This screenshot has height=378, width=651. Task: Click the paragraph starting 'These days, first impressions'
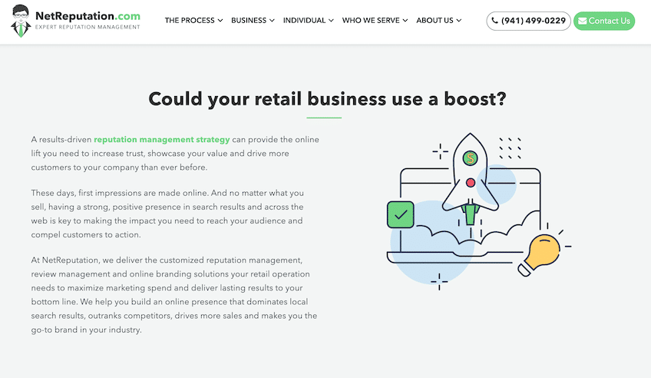(167, 214)
